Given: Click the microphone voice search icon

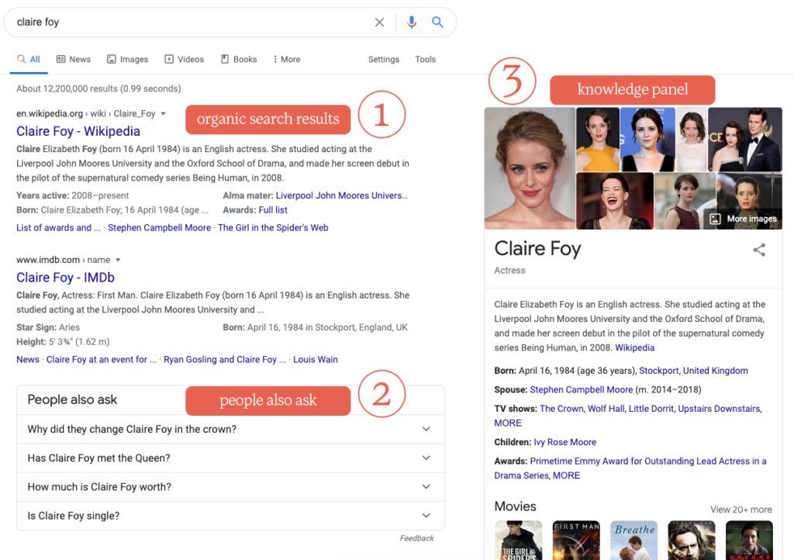Looking at the screenshot, I should [x=412, y=22].
